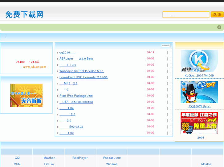Open the Mcafee link

pos(206,164)
